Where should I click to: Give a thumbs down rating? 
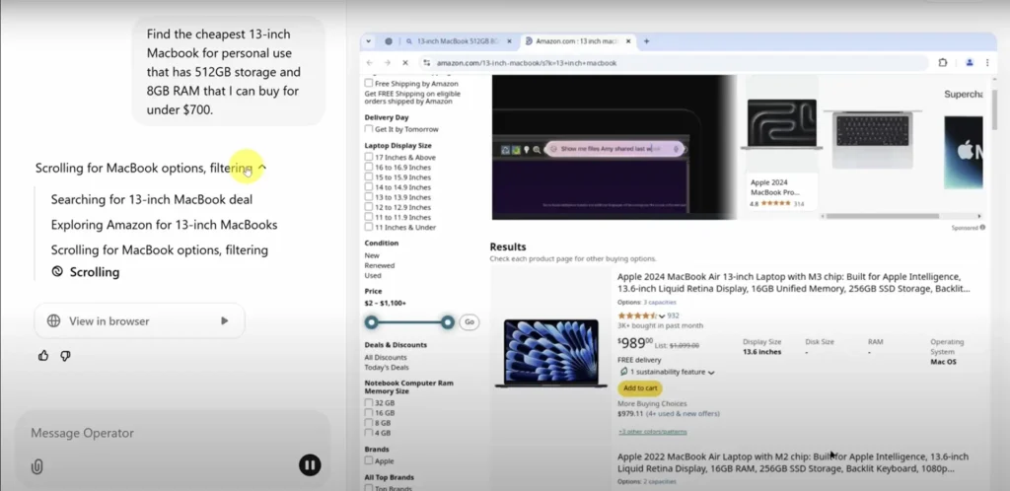coord(65,356)
